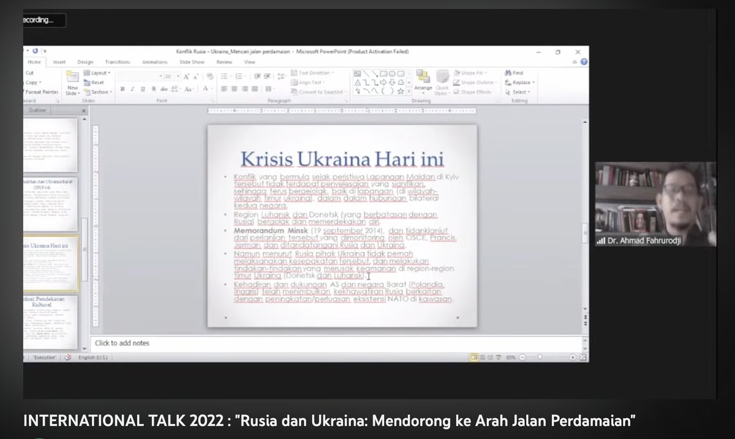Click Convert to SmartArt button
Image resolution: width=735 pixels, height=439 pixels.
[x=319, y=92]
